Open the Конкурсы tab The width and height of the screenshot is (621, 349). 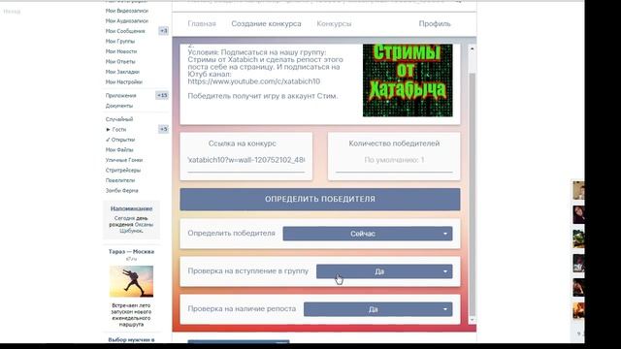click(334, 23)
